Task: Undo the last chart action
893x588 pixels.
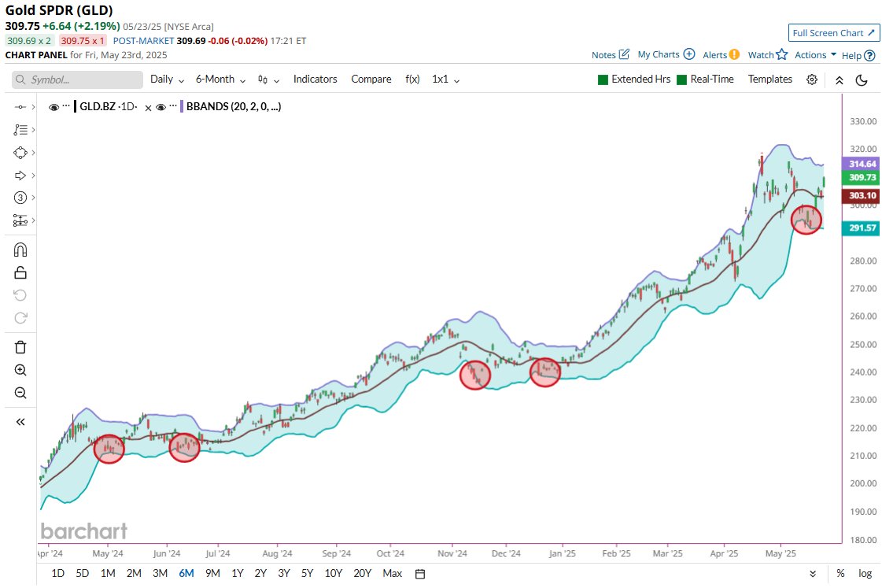Action: tap(20, 295)
